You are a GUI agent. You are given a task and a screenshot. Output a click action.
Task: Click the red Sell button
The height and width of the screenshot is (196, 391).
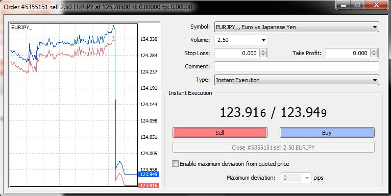(219, 132)
